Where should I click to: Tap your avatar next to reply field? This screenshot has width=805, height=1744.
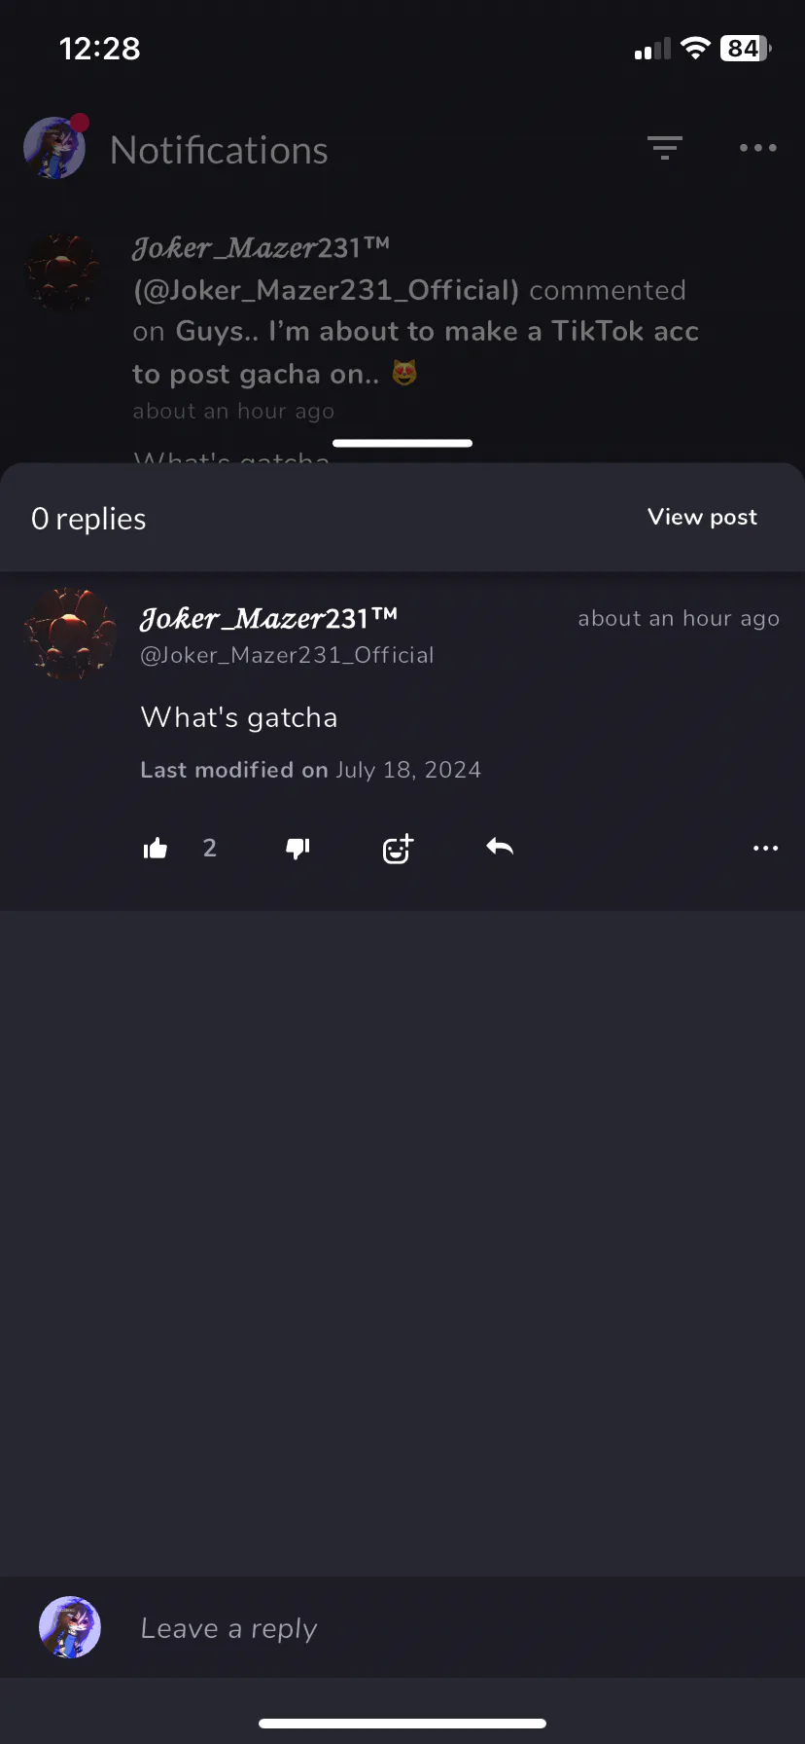point(70,1627)
